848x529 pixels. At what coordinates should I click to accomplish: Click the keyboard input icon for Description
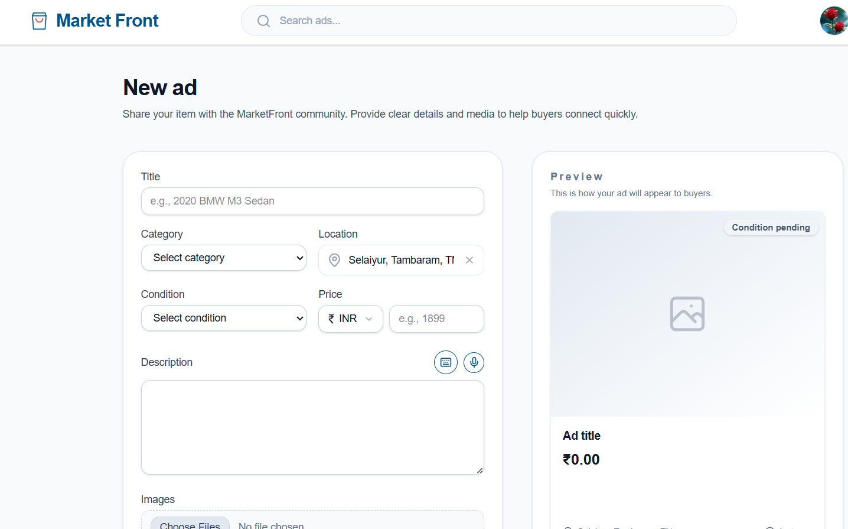point(446,362)
